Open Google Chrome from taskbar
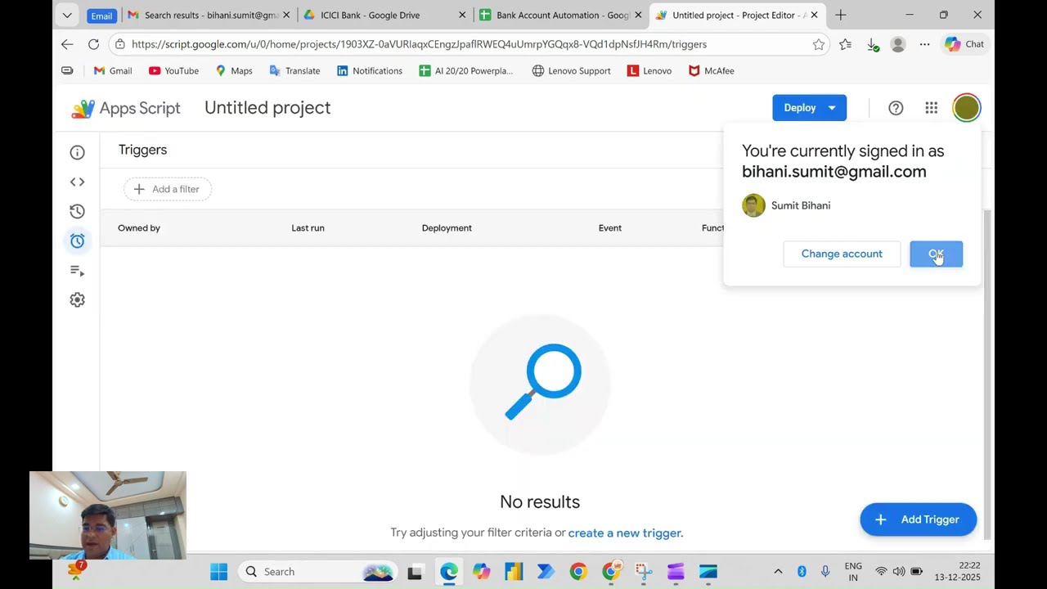 pyautogui.click(x=578, y=572)
